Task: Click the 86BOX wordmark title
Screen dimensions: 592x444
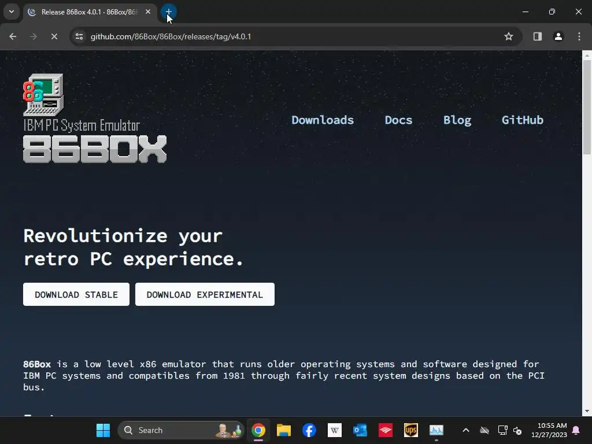Action: pyautogui.click(x=95, y=149)
